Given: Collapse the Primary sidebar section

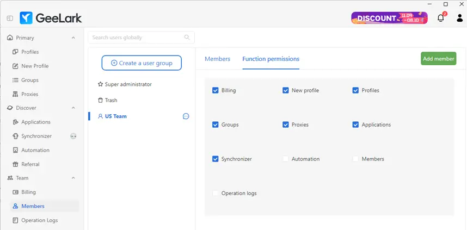Looking at the screenshot, I should coord(73,38).
